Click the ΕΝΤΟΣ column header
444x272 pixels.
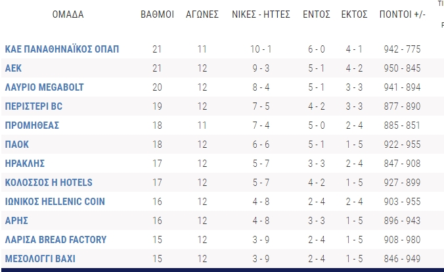click(x=317, y=14)
